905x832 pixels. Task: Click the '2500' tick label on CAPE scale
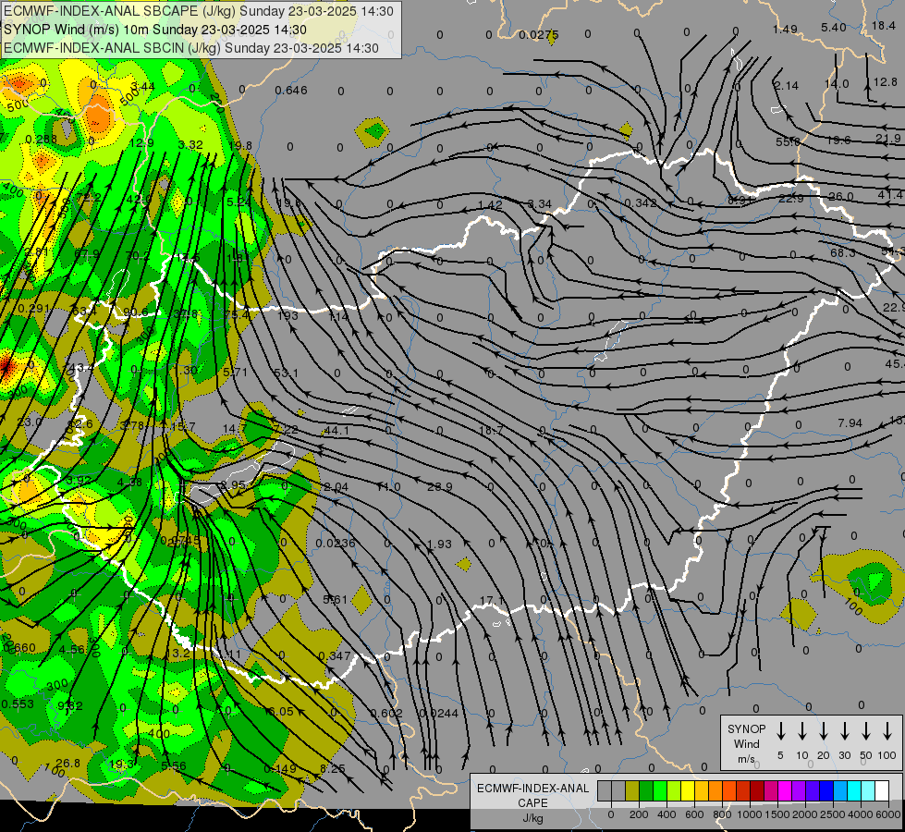pyautogui.click(x=832, y=814)
